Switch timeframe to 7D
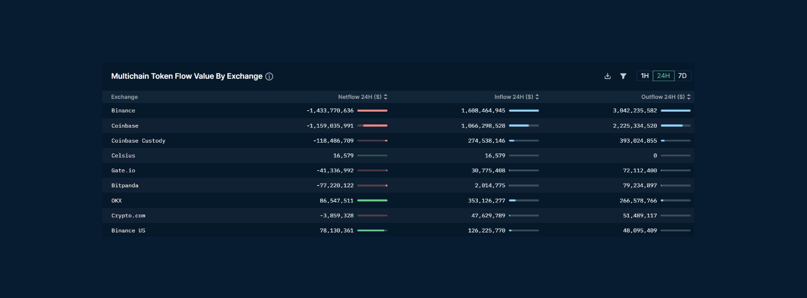The height and width of the screenshot is (298, 807). pos(682,76)
